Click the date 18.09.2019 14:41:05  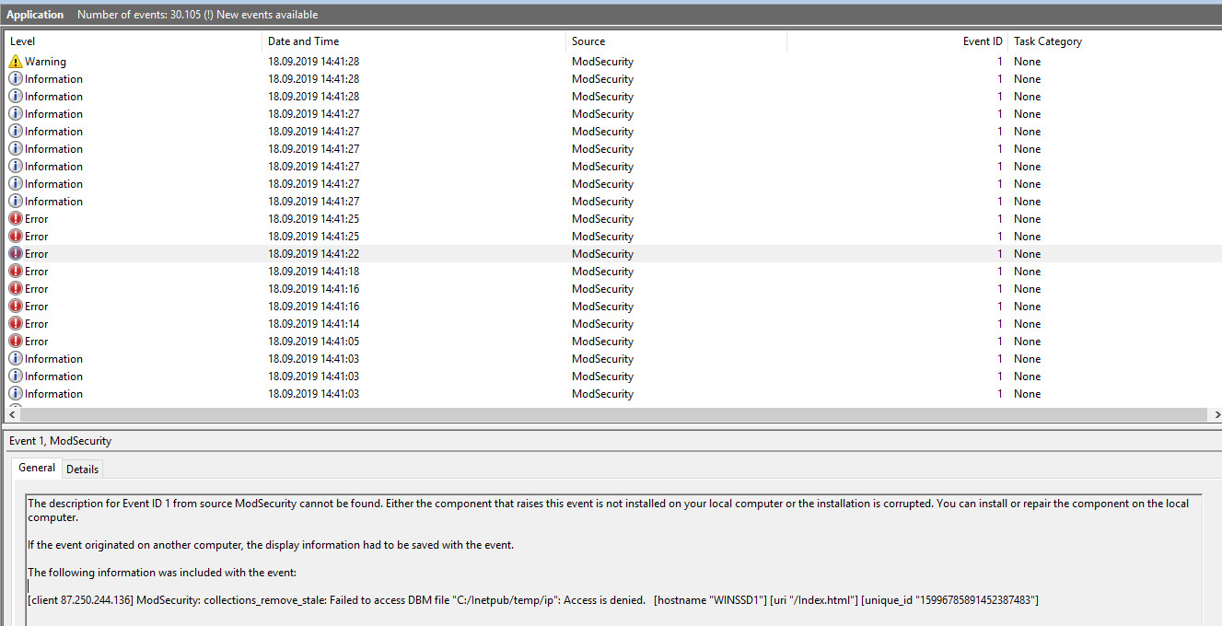(314, 342)
